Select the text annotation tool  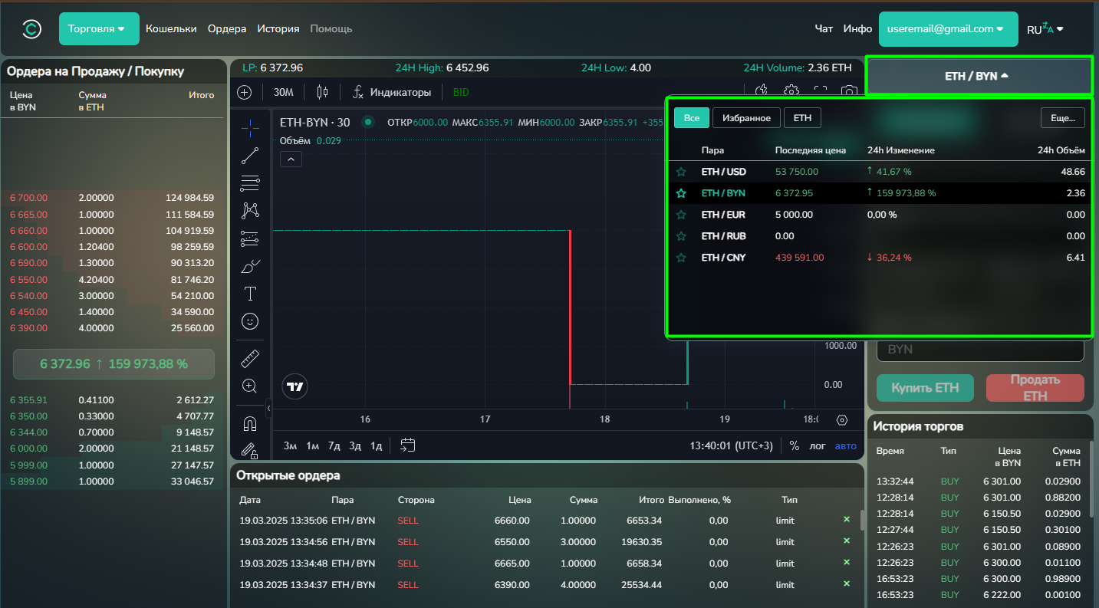click(x=250, y=294)
